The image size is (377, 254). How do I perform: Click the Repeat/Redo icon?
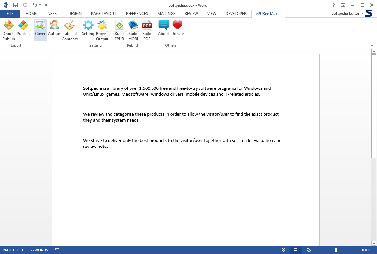(25, 5)
